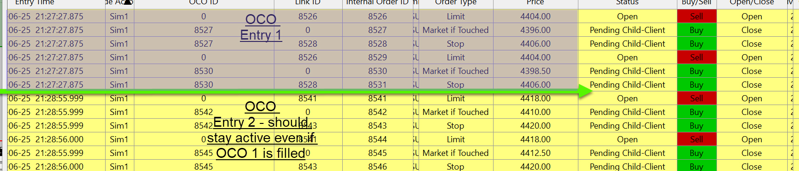Click the underlined OCO Entry 1 annotation text
799x171 pixels.
(261, 27)
